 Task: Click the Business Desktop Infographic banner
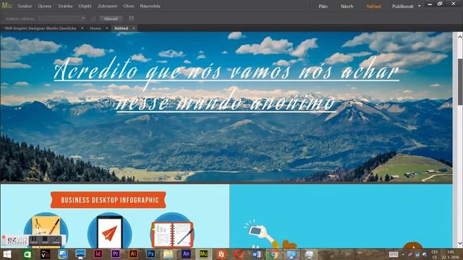pyautogui.click(x=109, y=200)
